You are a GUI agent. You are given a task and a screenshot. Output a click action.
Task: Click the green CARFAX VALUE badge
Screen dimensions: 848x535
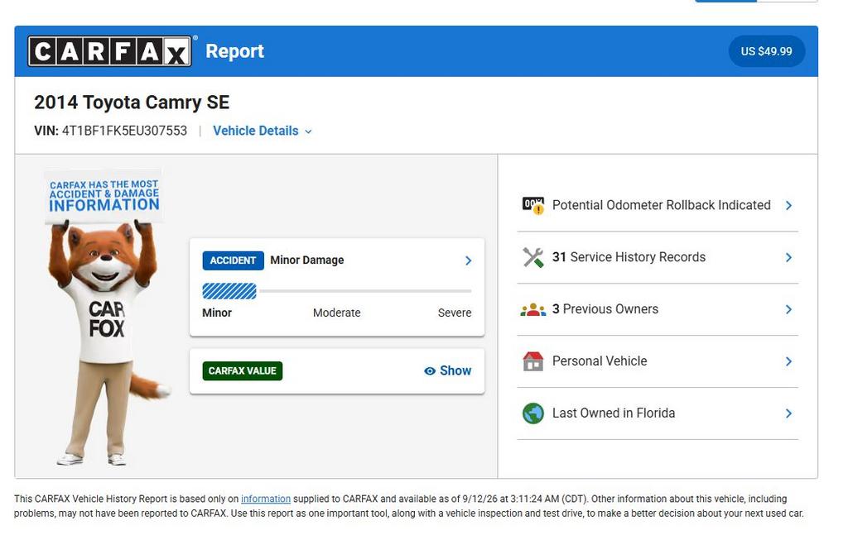tap(243, 371)
